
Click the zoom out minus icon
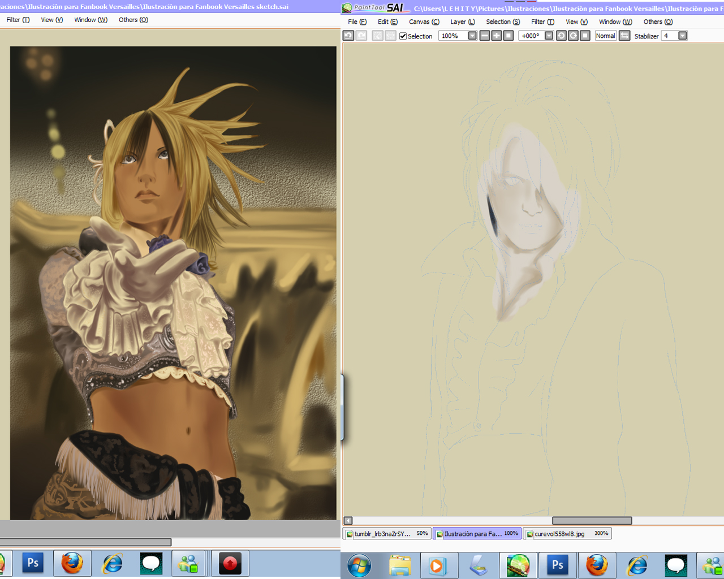(x=485, y=36)
